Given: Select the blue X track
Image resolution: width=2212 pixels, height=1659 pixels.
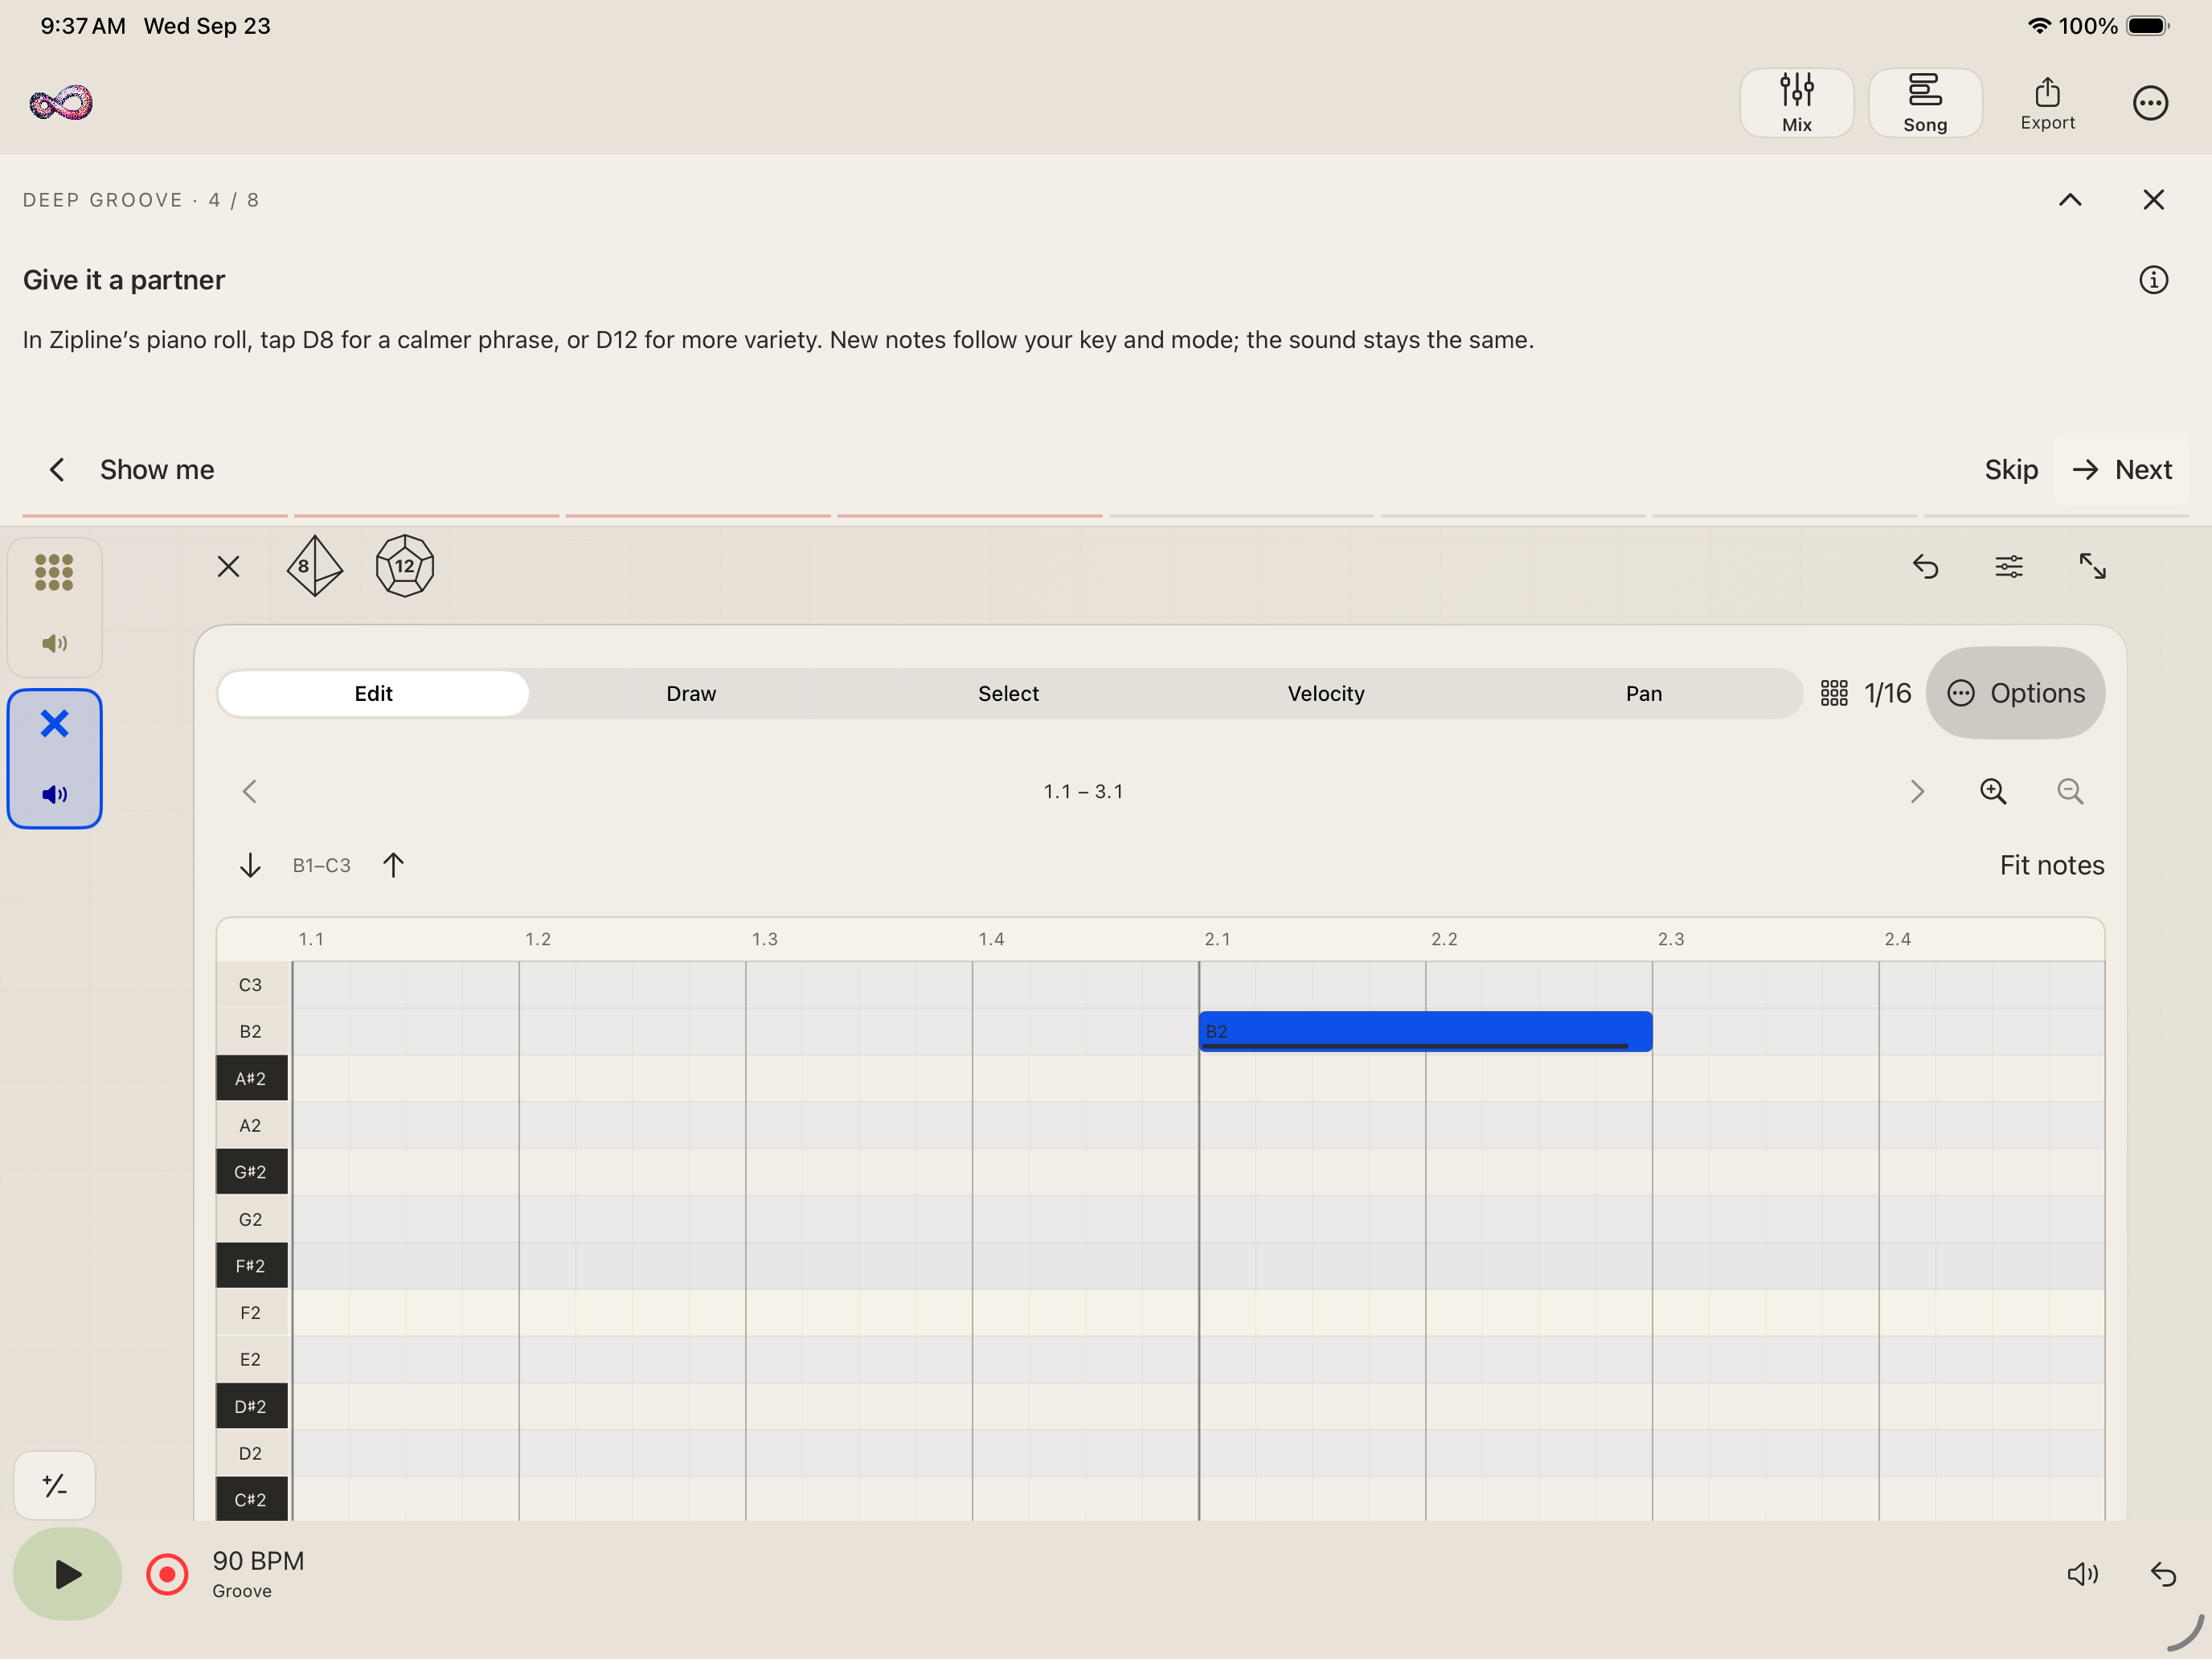Looking at the screenshot, I should [54, 723].
